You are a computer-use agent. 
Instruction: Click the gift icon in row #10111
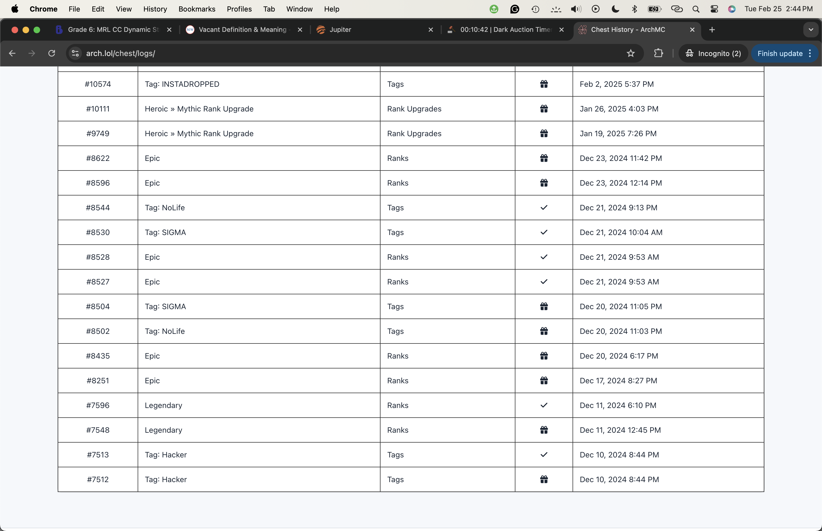pos(544,109)
